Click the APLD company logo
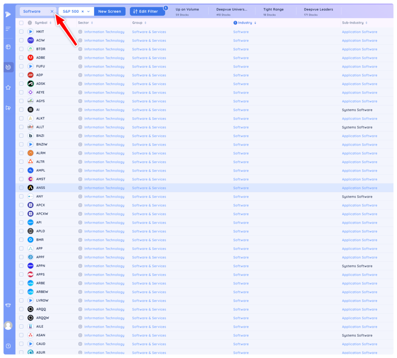The image size is (397, 358). (x=30, y=231)
